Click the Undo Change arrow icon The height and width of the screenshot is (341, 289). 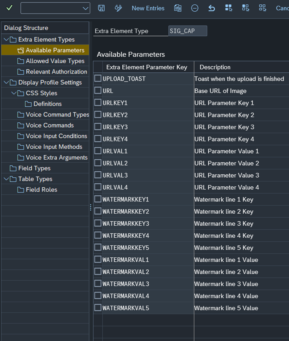click(x=212, y=8)
